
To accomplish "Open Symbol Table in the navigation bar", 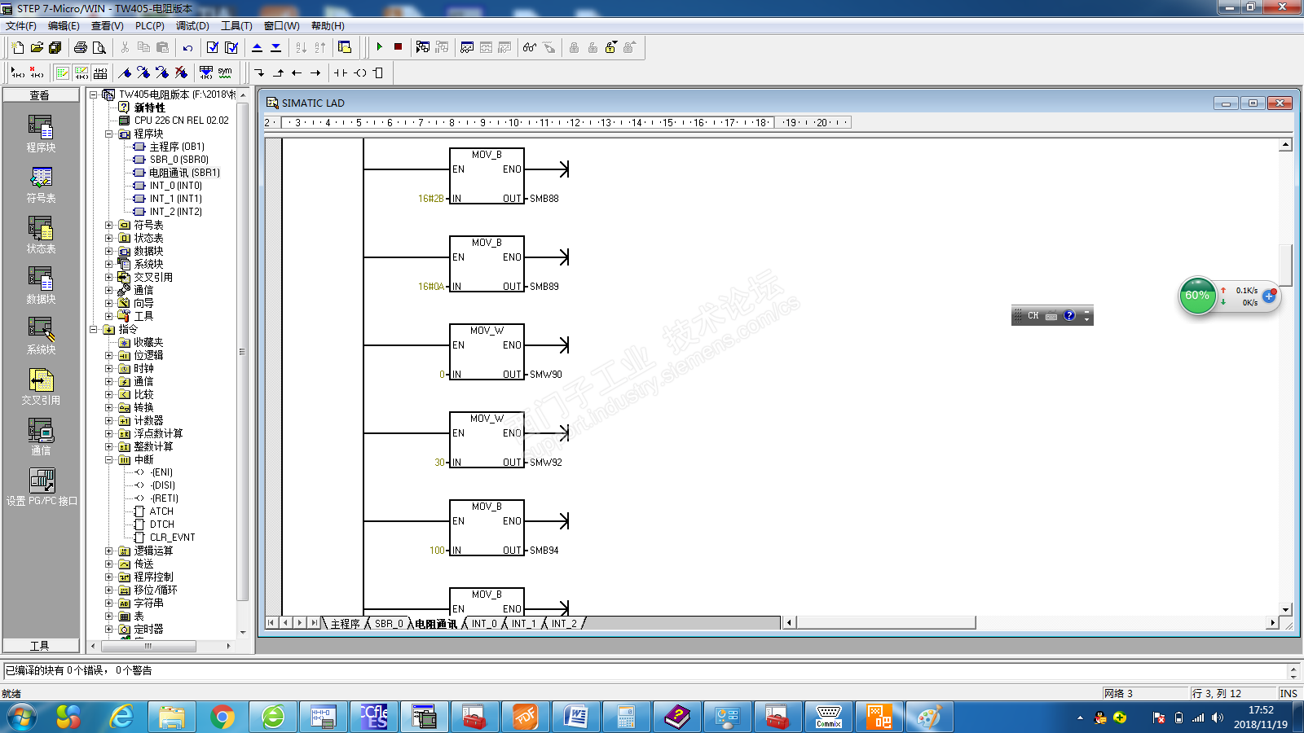I will tap(41, 184).
